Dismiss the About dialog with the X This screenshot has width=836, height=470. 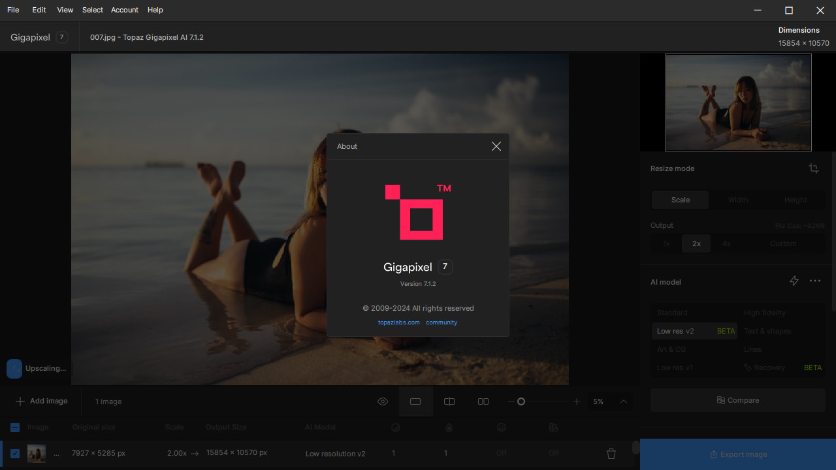[496, 146]
